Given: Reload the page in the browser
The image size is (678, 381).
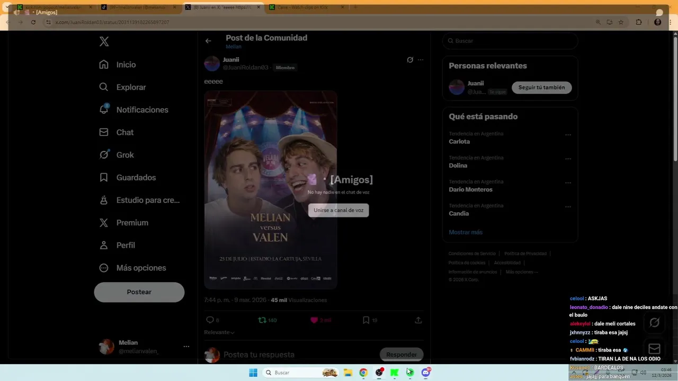Looking at the screenshot, I should [33, 22].
